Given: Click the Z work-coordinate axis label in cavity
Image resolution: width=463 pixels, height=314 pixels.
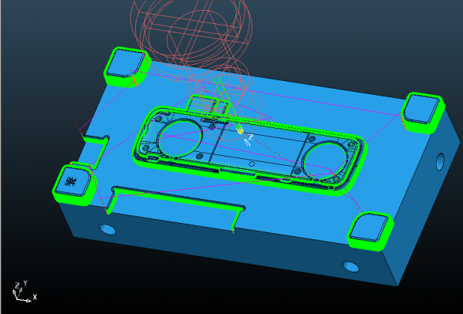Looking at the screenshot, I should 251,137.
